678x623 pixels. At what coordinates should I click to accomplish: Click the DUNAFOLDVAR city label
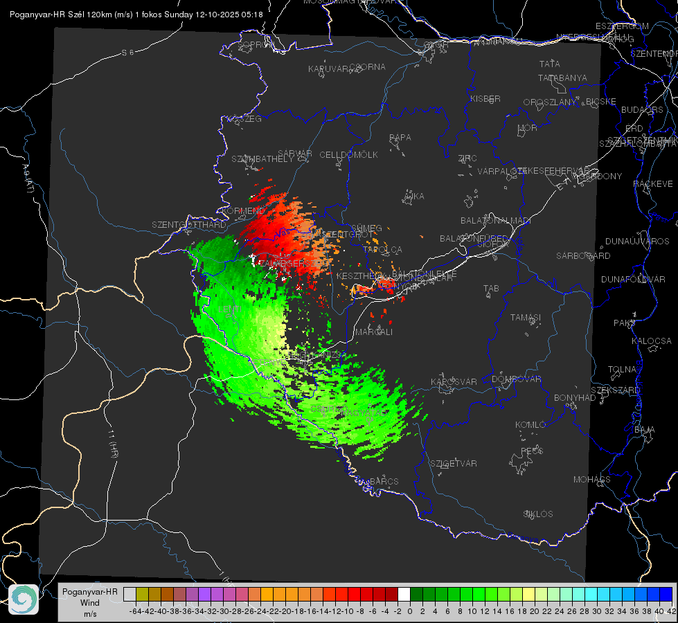[x=633, y=279]
